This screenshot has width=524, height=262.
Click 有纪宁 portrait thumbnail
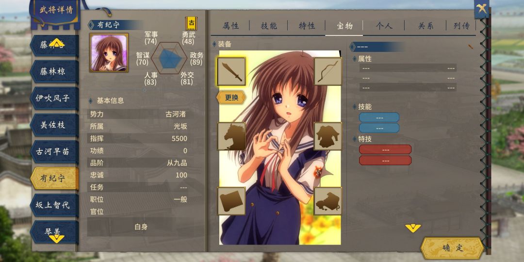(x=109, y=52)
